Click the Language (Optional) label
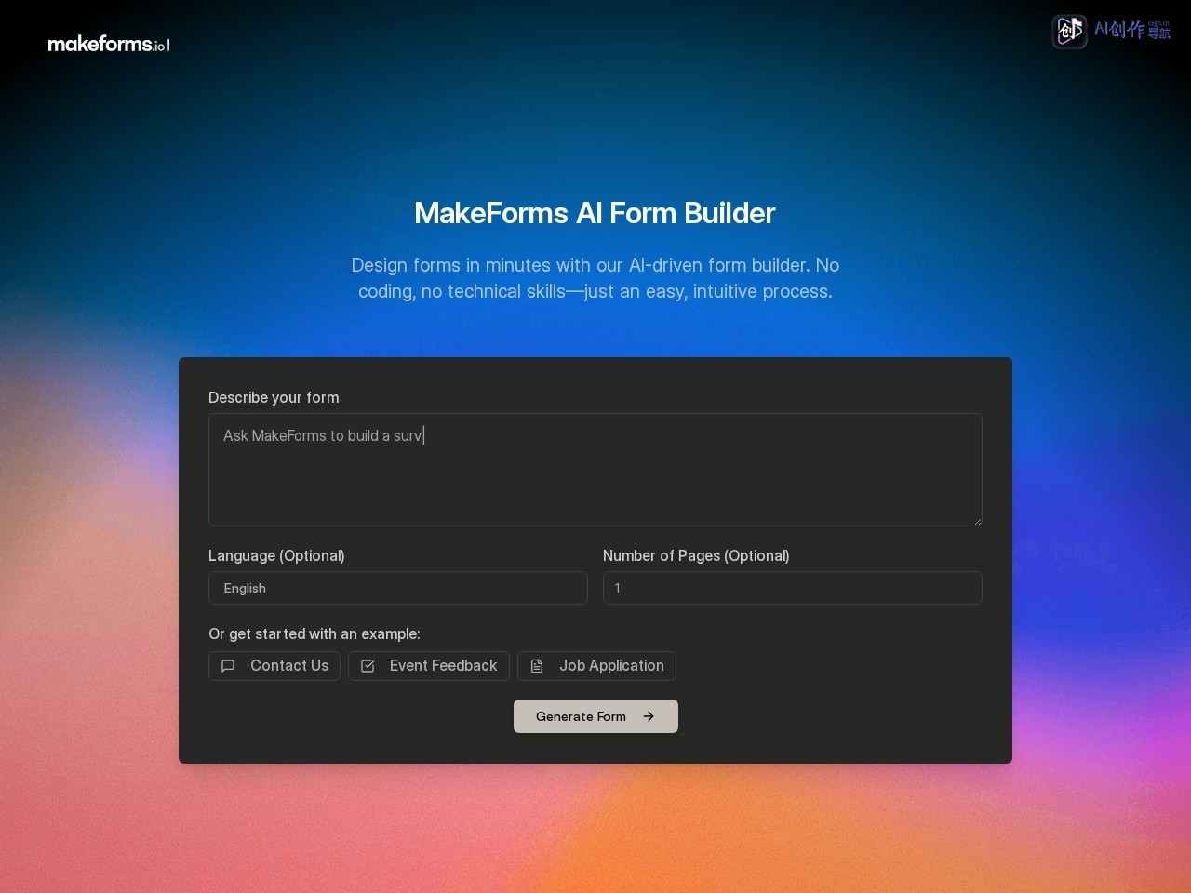The image size is (1191, 893). [276, 555]
